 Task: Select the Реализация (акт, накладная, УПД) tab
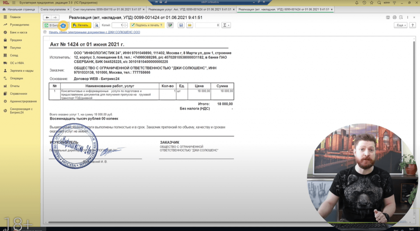[284, 9]
